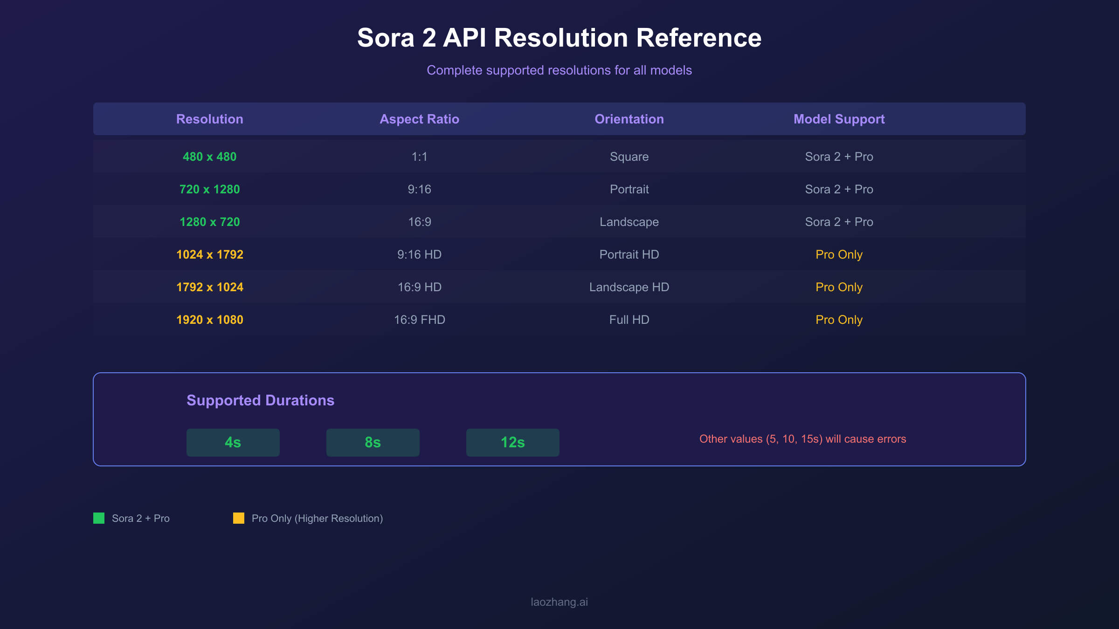1119x629 pixels.
Task: Click the Orientation column header
Action: [629, 119]
